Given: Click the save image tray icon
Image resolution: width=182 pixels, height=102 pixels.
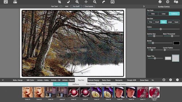Looking at the screenshot, I should 15,2.
